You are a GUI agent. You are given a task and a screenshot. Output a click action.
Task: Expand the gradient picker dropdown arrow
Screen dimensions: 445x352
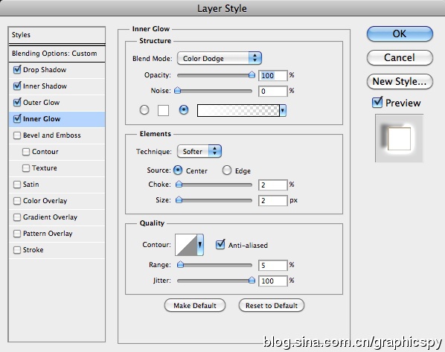(x=283, y=110)
